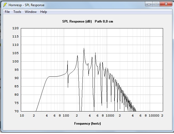Click the flat 91 dB plateau on curve

(x=53, y=76)
